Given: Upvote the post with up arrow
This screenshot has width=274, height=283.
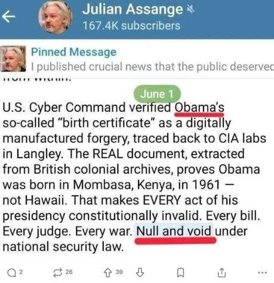Looking at the screenshot, I should [108, 273].
